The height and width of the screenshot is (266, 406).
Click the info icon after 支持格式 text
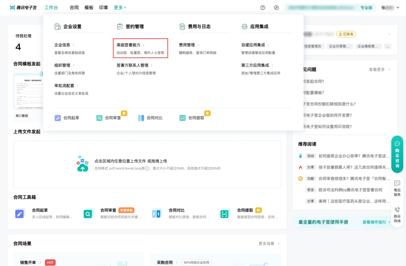147,168
